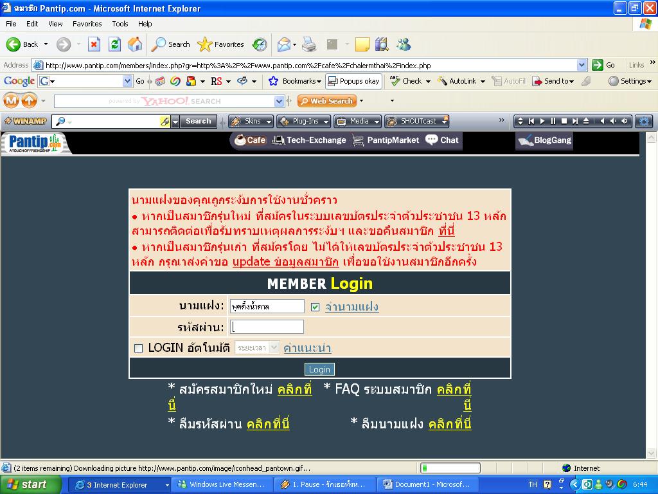Screen dimensions: 658x494
Task: Open the Research books icon
Action: pyautogui.click(x=382, y=44)
